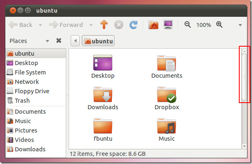Click the Stop loading icon

tap(118, 25)
